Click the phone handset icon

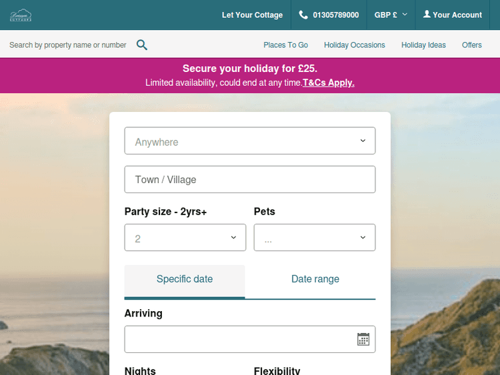click(x=303, y=15)
